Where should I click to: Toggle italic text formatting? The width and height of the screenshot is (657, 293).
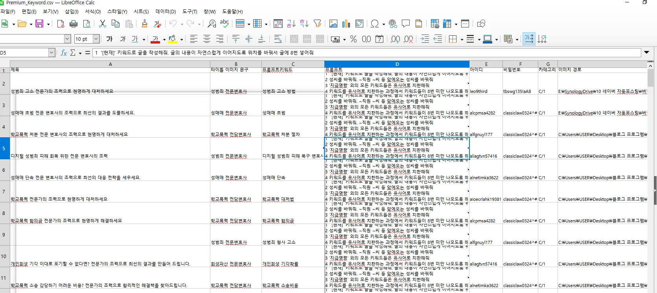click(123, 39)
